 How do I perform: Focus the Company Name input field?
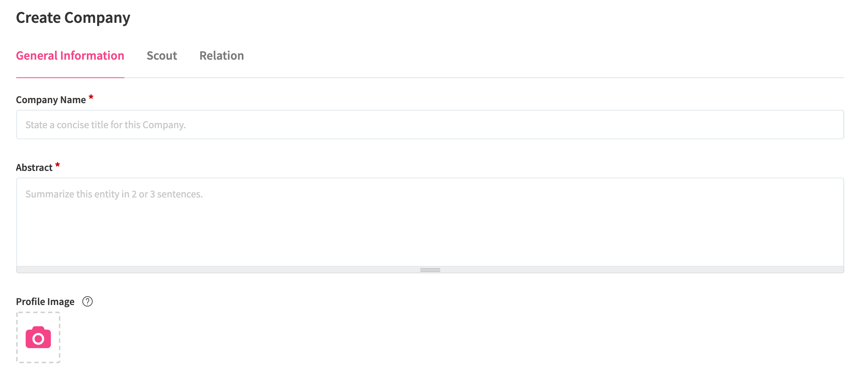(430, 125)
